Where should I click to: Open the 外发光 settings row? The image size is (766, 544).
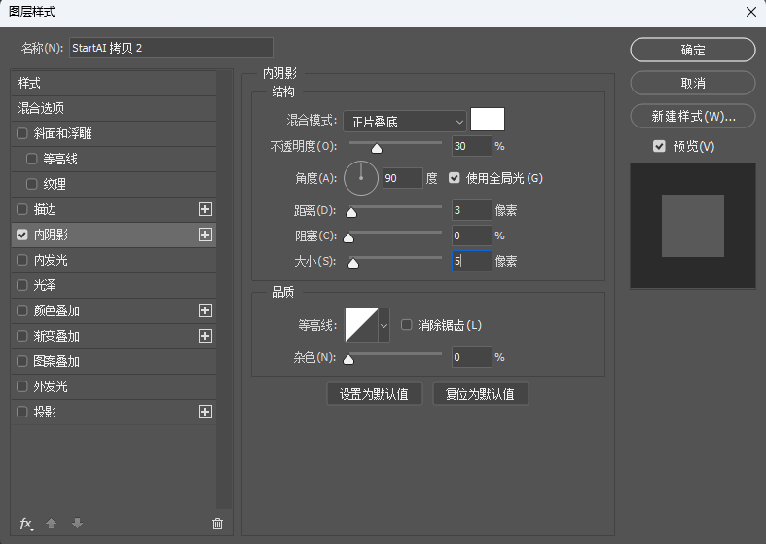click(x=114, y=386)
